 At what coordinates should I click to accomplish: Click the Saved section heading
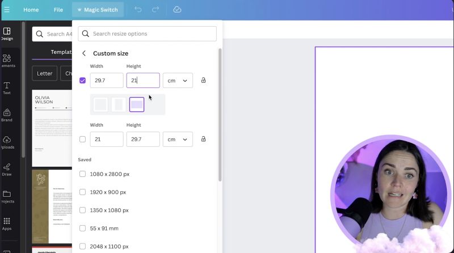(85, 160)
